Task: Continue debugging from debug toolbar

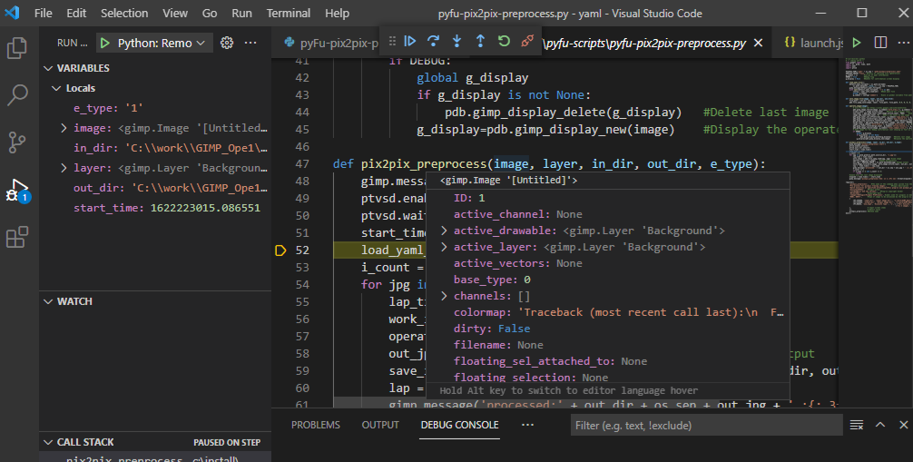Action: point(410,41)
